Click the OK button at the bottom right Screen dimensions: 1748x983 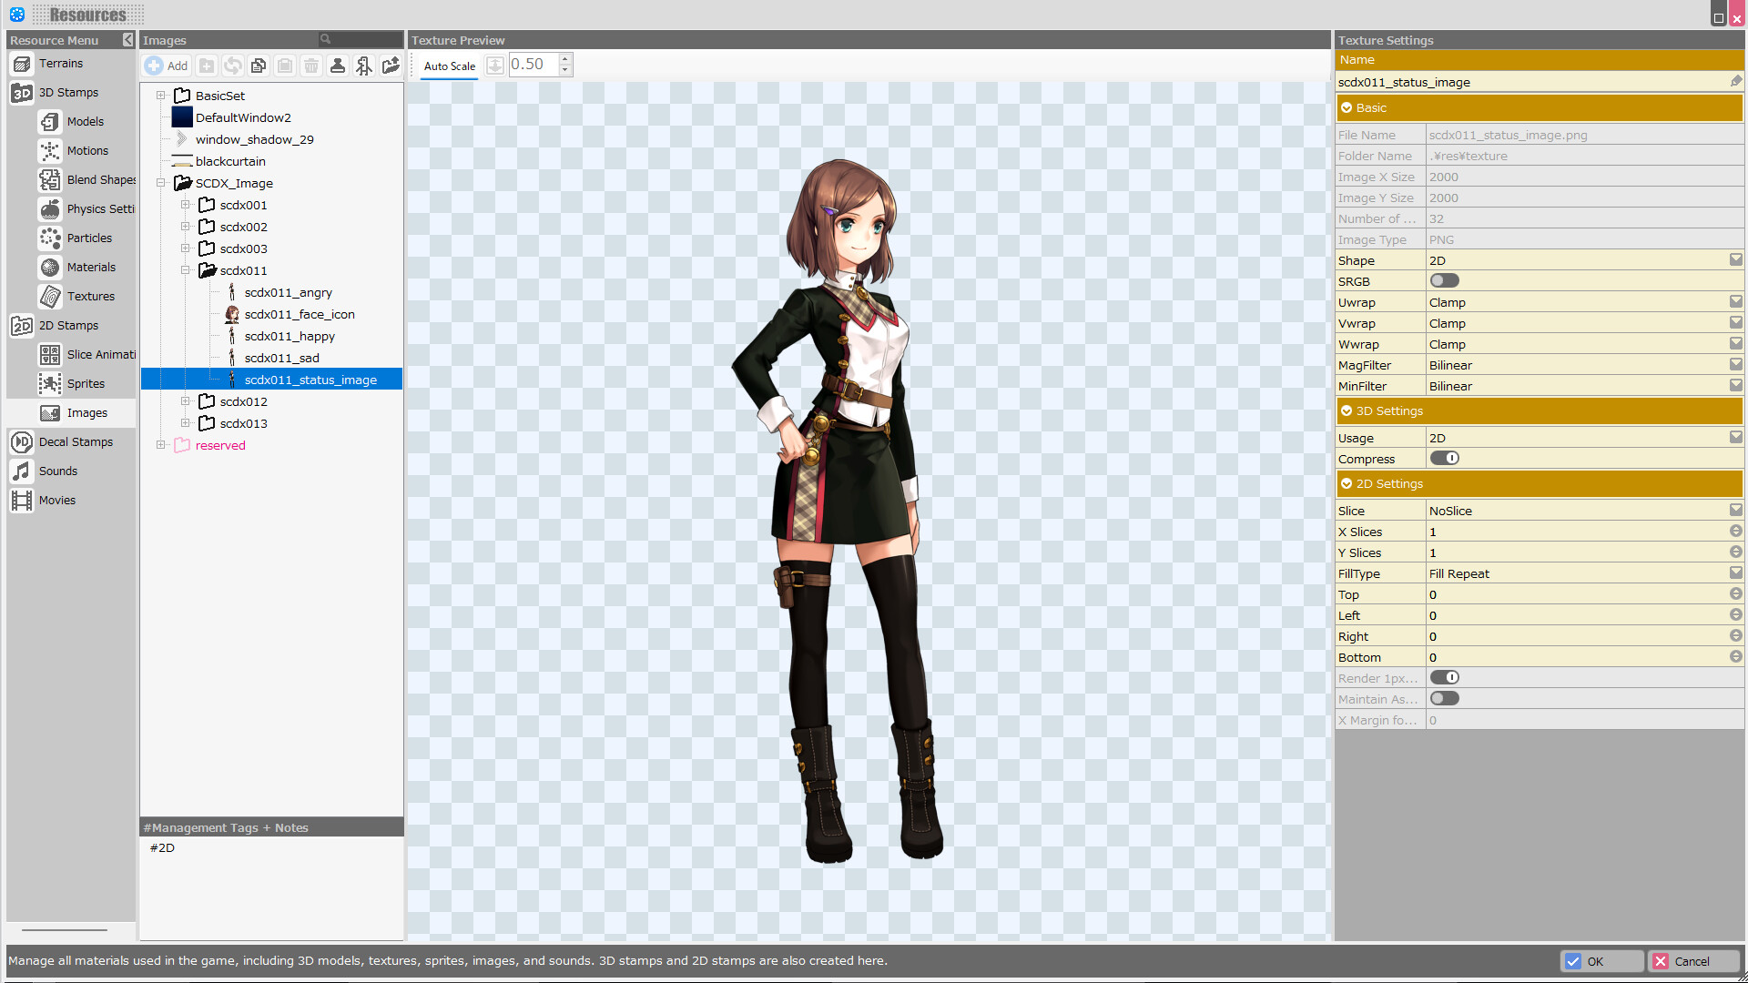point(1602,960)
